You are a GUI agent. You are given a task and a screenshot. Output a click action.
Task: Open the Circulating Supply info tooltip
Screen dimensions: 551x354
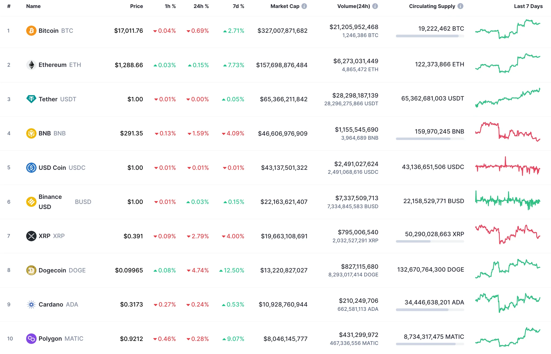click(x=461, y=6)
